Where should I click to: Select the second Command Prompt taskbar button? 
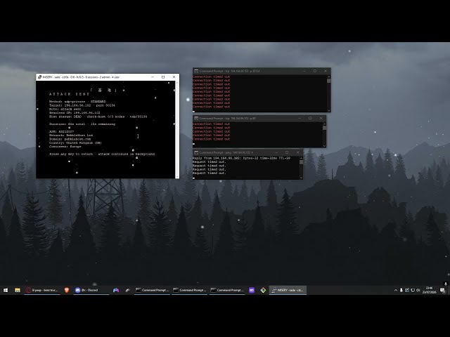tap(190, 290)
